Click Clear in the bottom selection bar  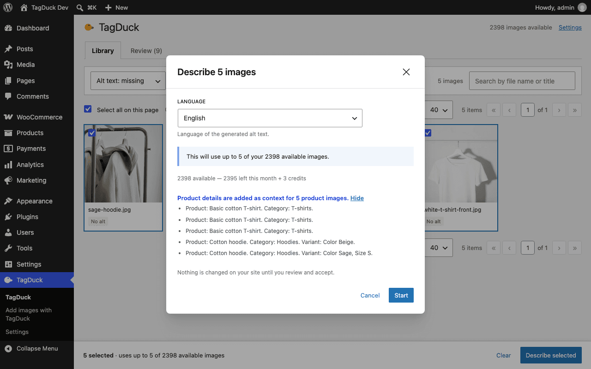tap(504, 355)
